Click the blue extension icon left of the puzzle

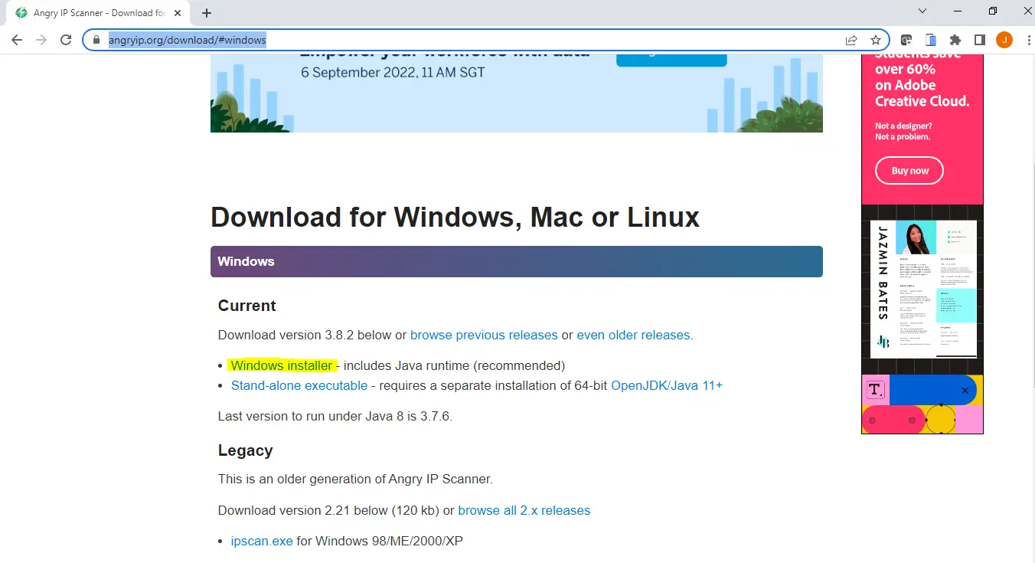click(931, 40)
